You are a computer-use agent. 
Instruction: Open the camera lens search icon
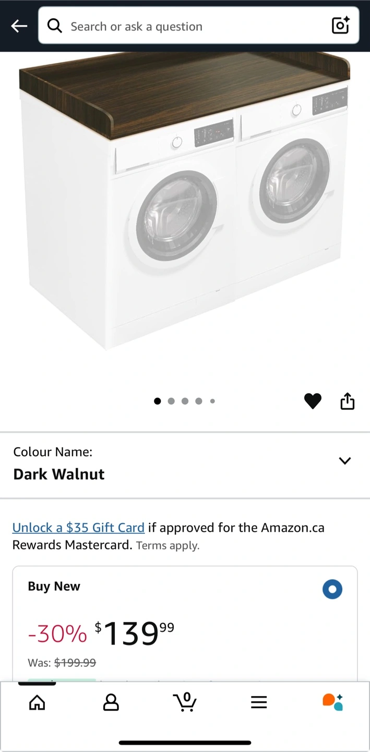340,26
